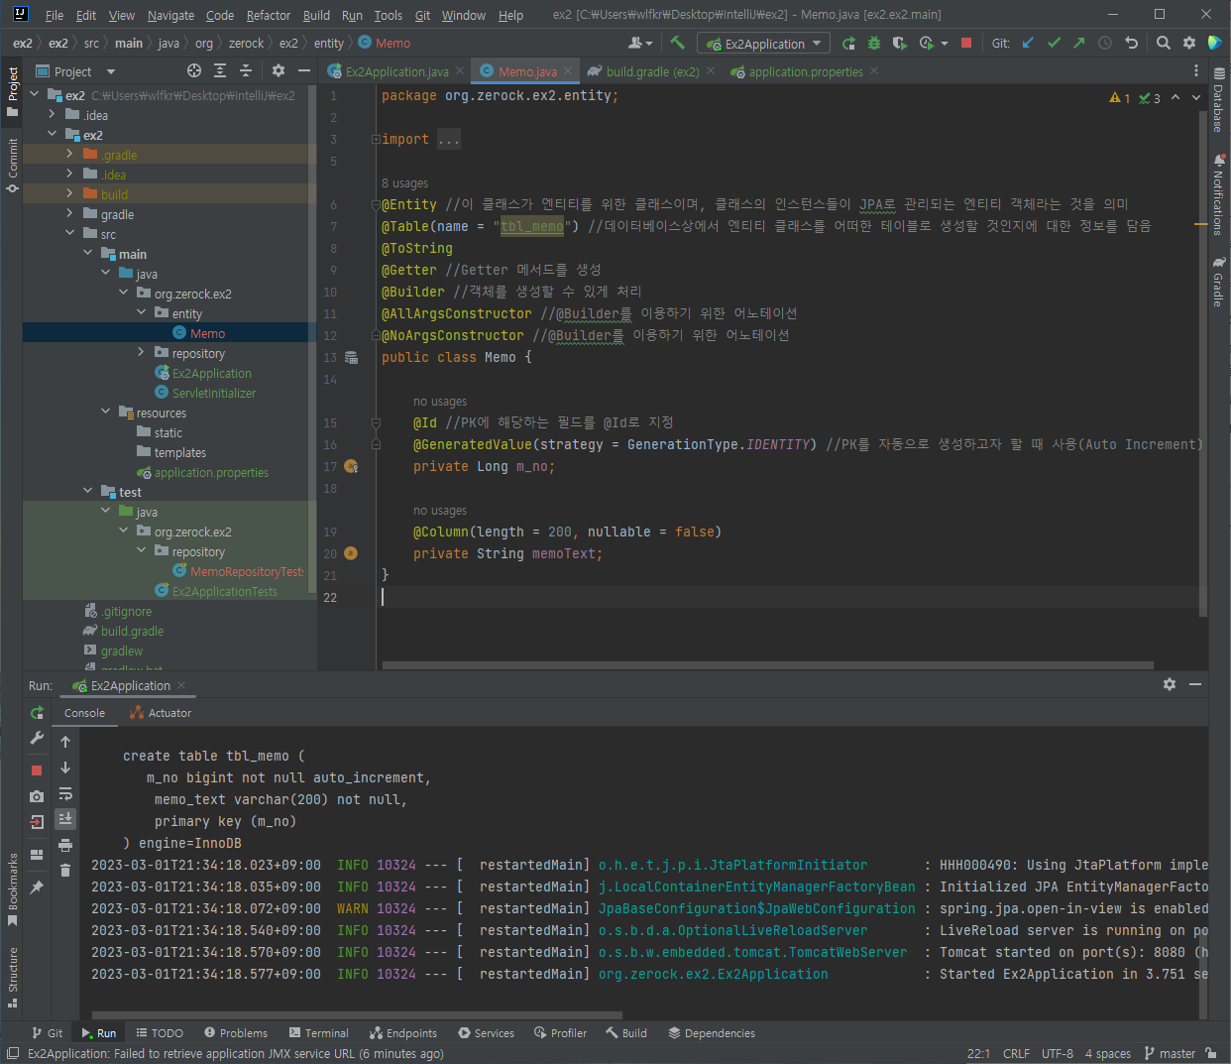Hide the Project panel with the minus icon

coord(304,70)
